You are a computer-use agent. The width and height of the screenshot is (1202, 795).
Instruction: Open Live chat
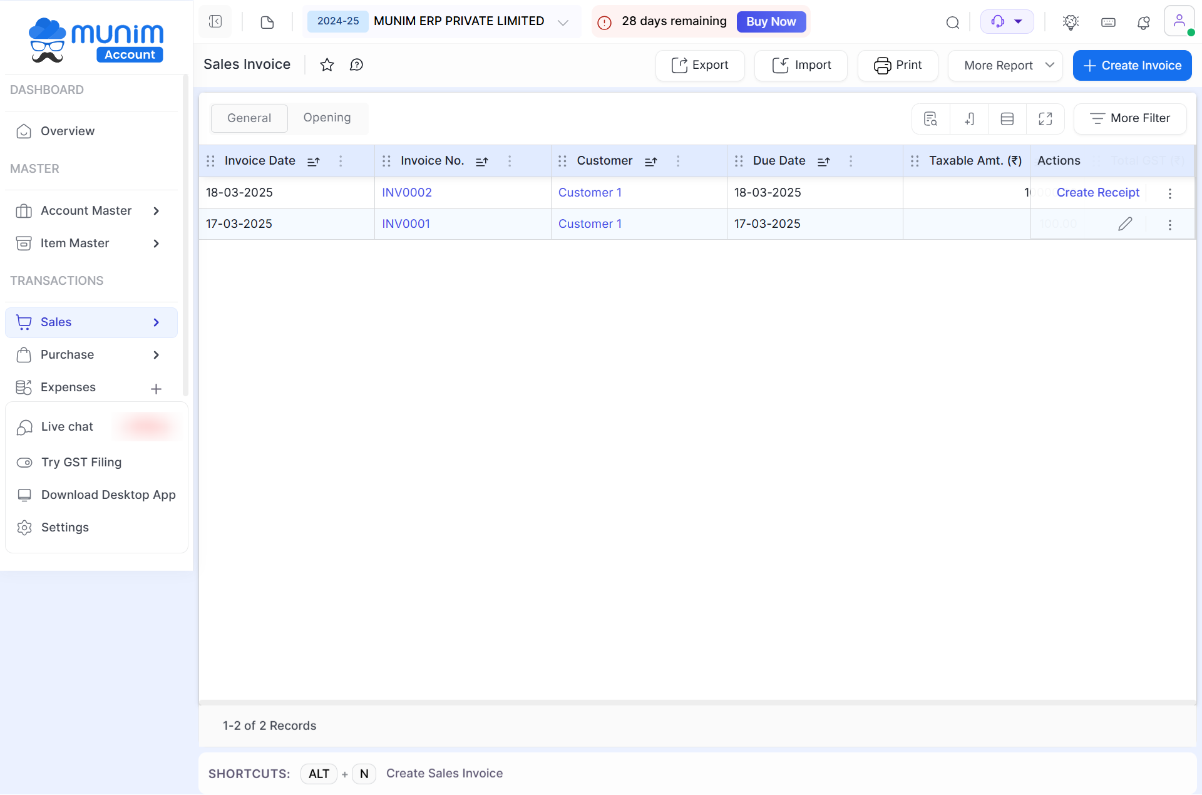click(67, 427)
